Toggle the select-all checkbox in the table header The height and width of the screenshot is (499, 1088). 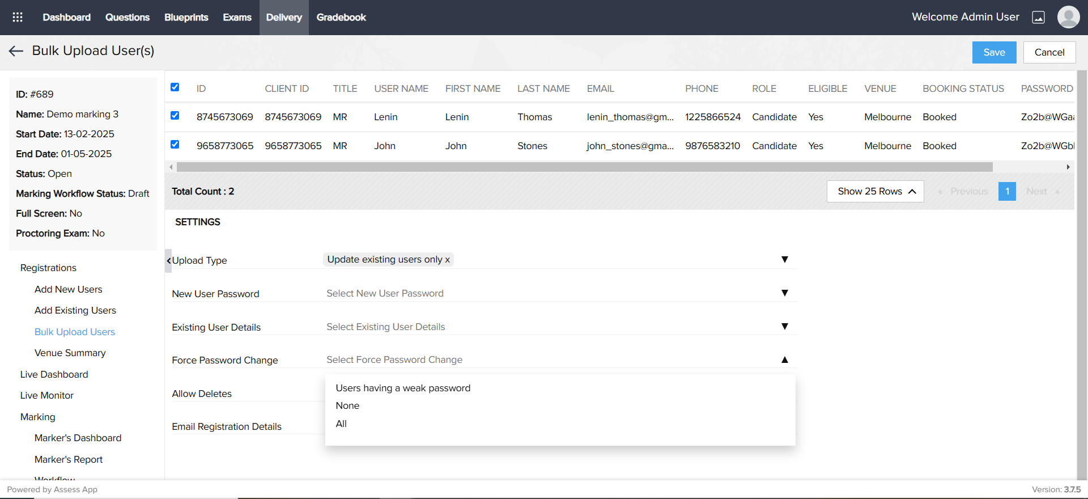(x=175, y=87)
